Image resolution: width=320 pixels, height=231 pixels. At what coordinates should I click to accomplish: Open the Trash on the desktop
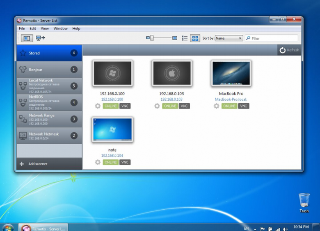point(304,203)
